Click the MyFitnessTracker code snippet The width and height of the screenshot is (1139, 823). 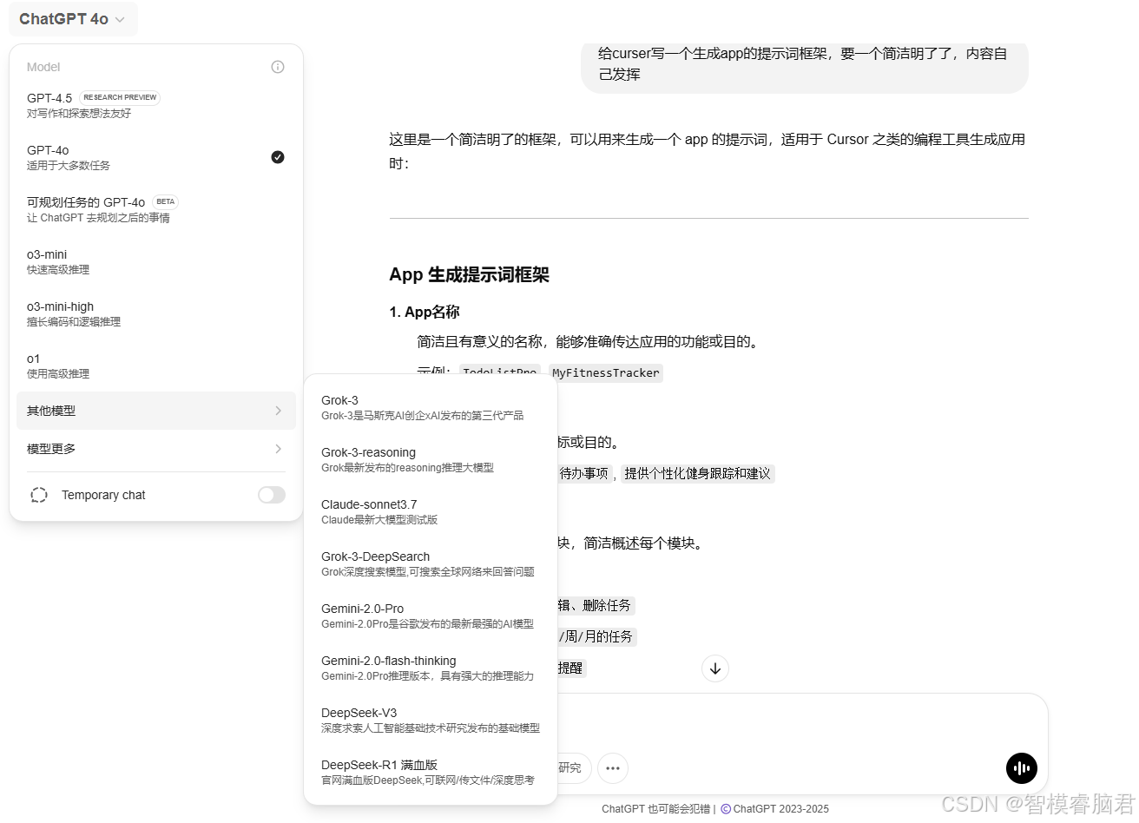(x=606, y=373)
